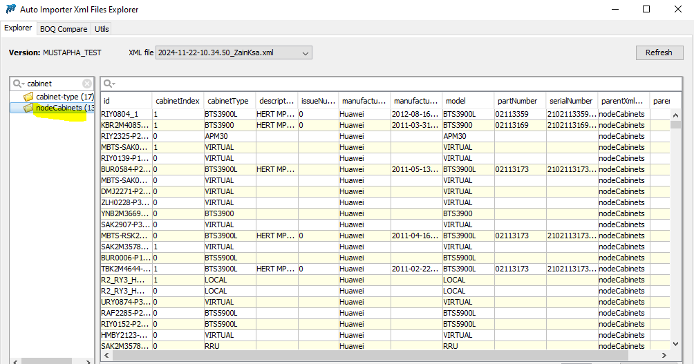
Task: Click the Auto Importer app icon
Action: click(10, 10)
